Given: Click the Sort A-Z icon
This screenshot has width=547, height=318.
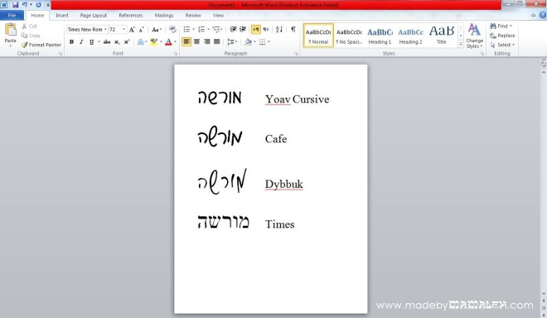Looking at the screenshot, I should [279, 30].
